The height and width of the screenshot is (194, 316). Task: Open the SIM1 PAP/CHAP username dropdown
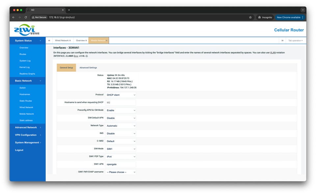click(120, 172)
